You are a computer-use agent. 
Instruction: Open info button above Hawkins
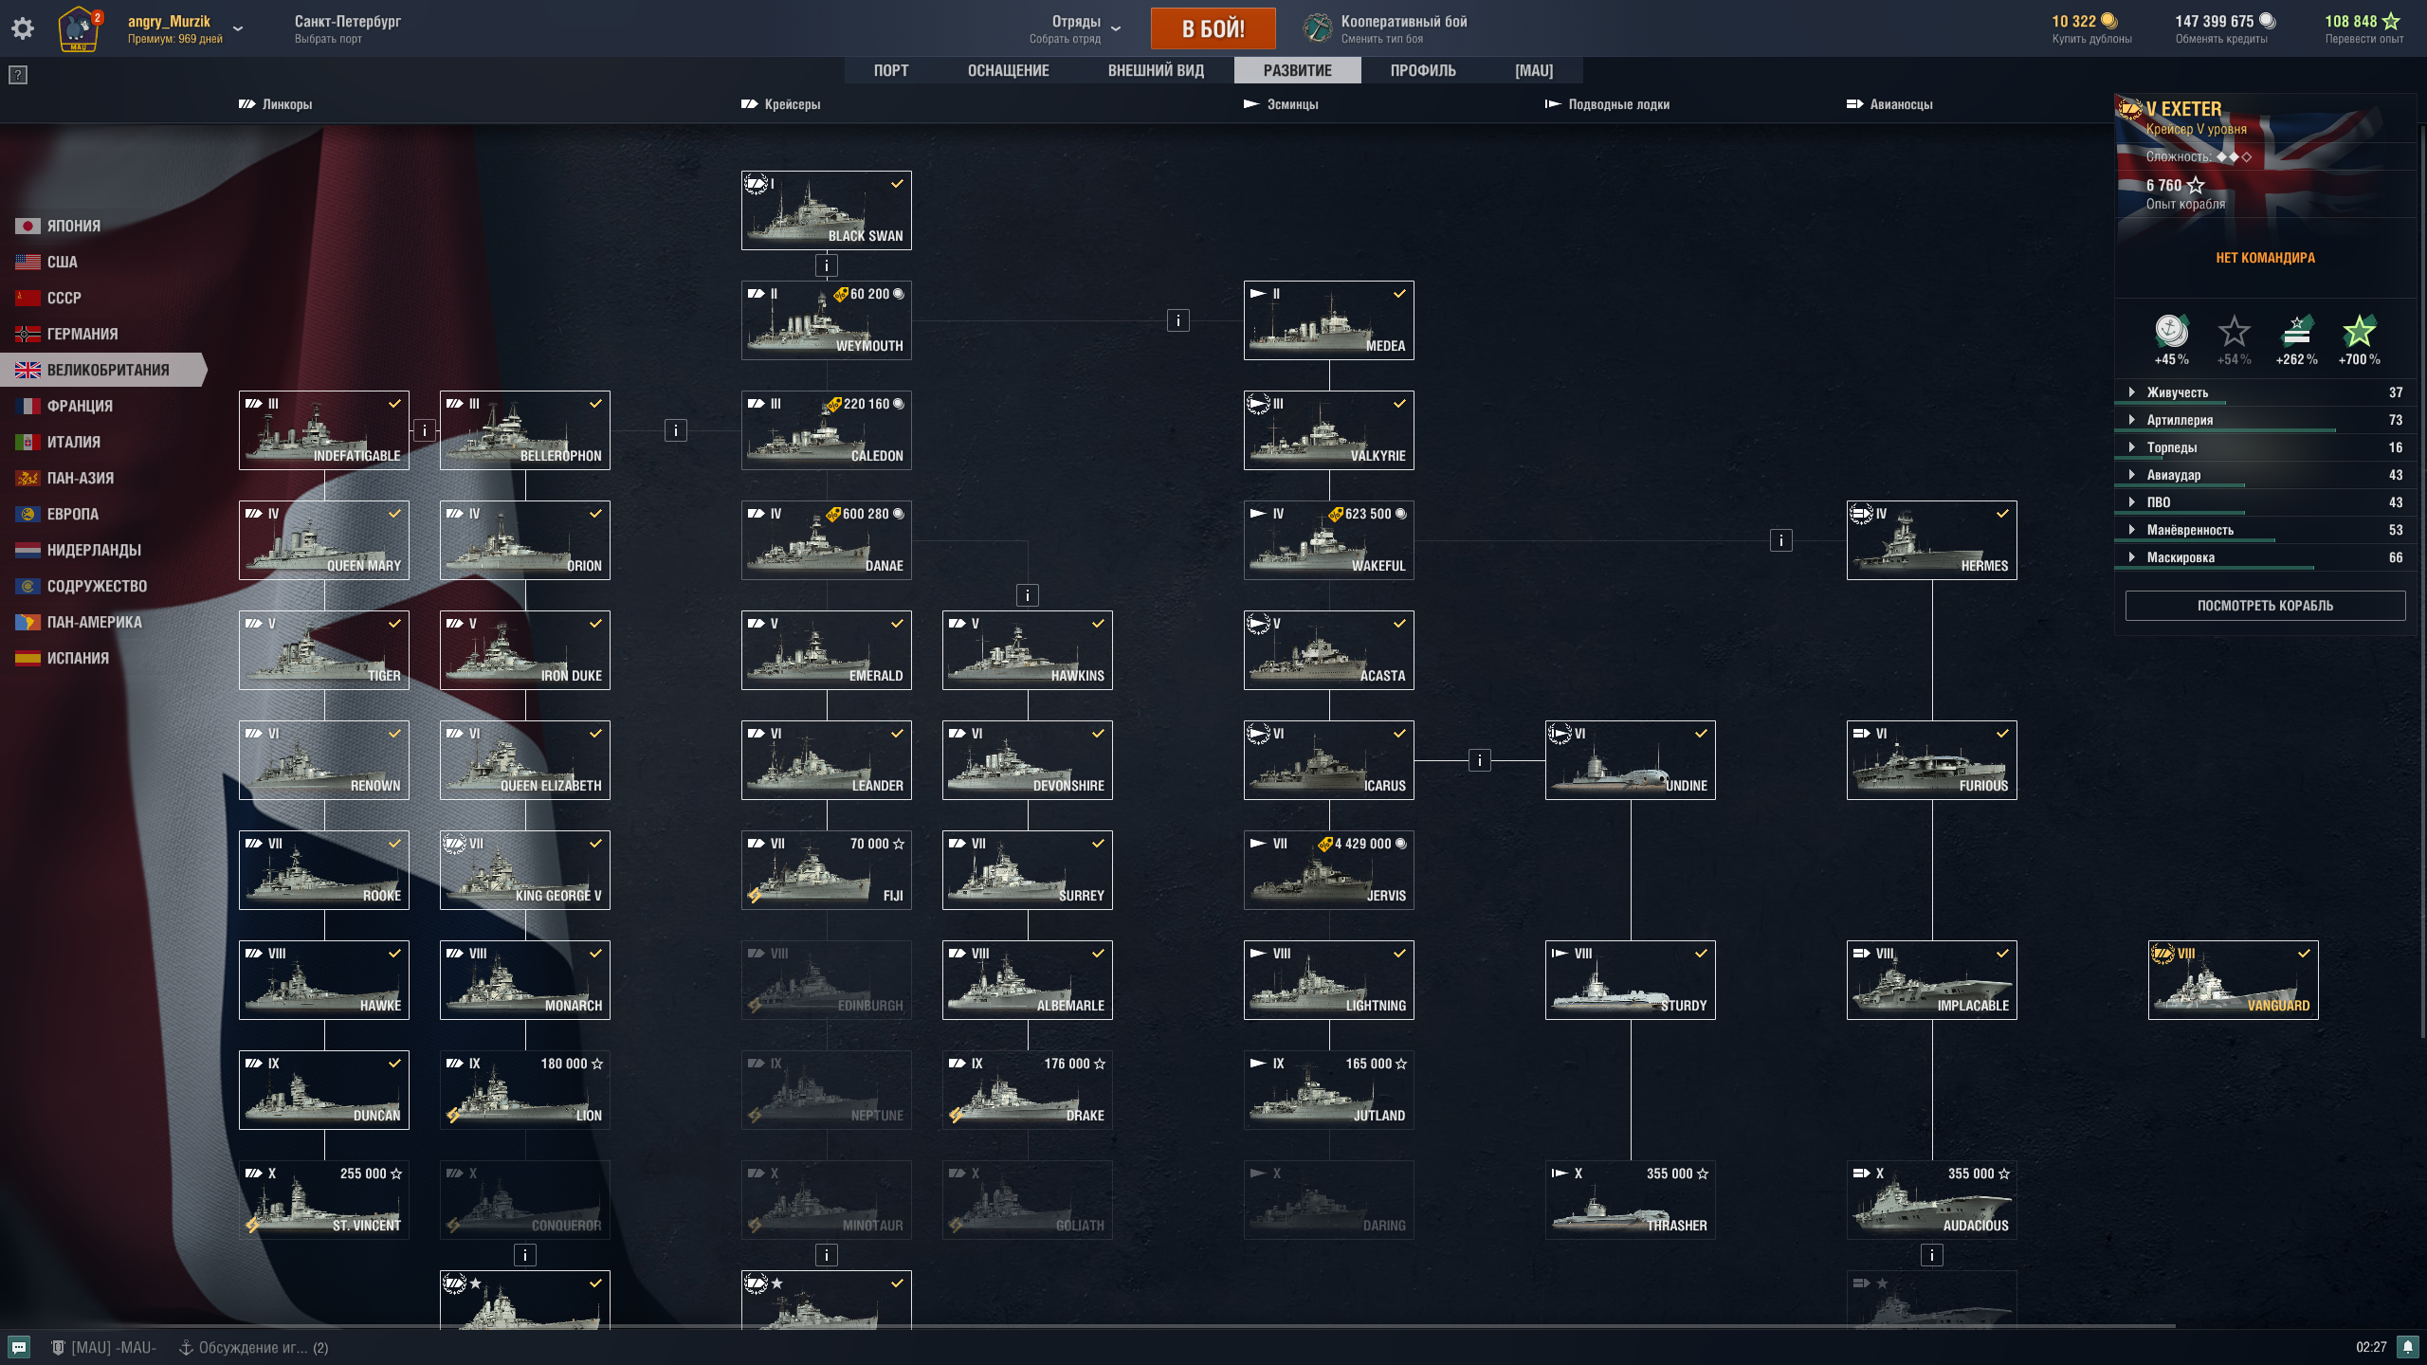pos(1027,595)
